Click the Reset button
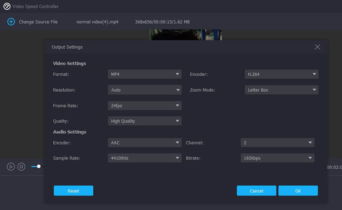The height and width of the screenshot is (210, 342). (74, 191)
